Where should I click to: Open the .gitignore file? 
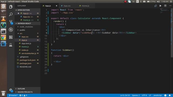24,57
